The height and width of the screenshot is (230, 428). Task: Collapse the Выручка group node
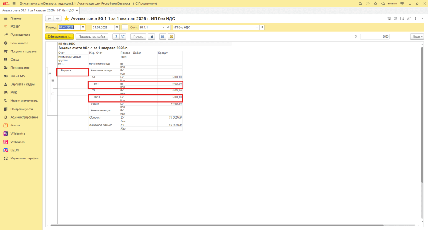coord(50,74)
